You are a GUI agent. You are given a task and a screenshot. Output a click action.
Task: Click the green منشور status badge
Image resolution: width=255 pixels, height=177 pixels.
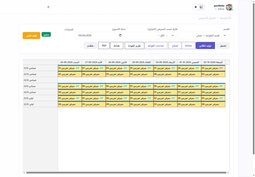click(x=46, y=34)
